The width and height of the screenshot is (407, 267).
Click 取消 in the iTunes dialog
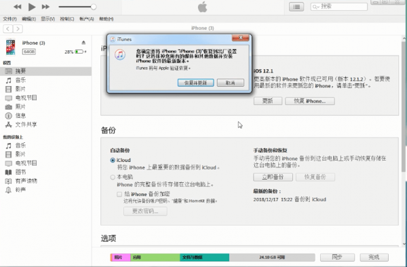(x=231, y=83)
